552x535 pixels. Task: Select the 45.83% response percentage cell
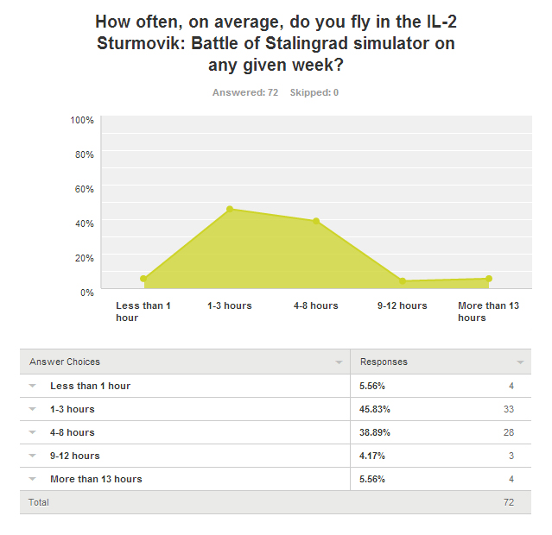pos(373,409)
